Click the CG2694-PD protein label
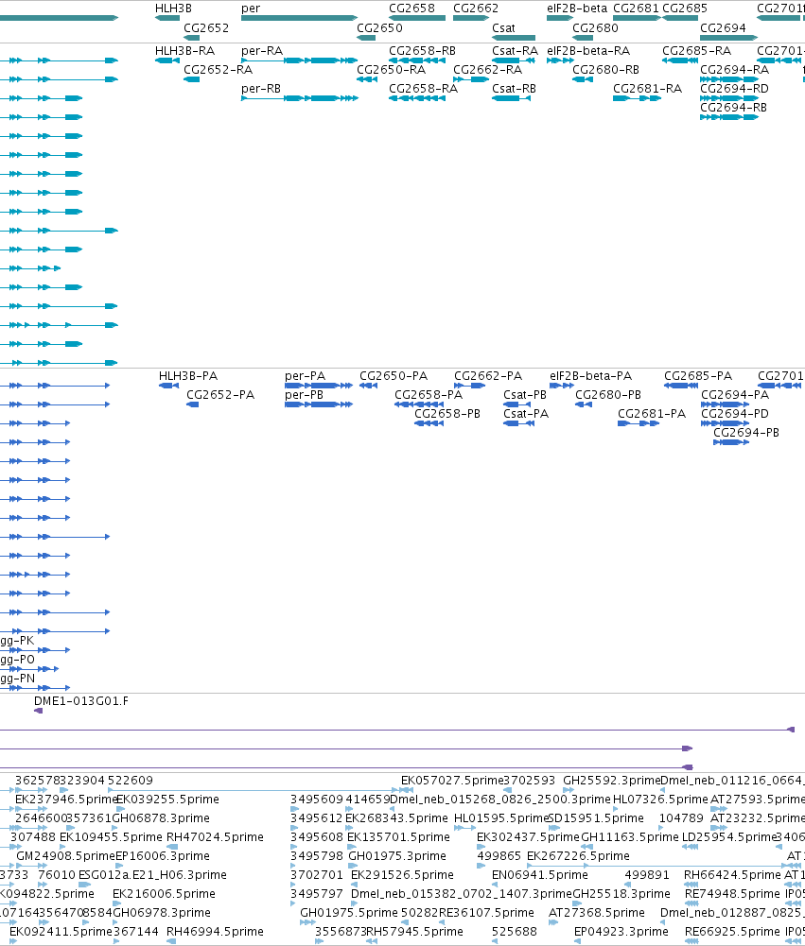Viewport: 805px width, 946px height. click(x=735, y=413)
